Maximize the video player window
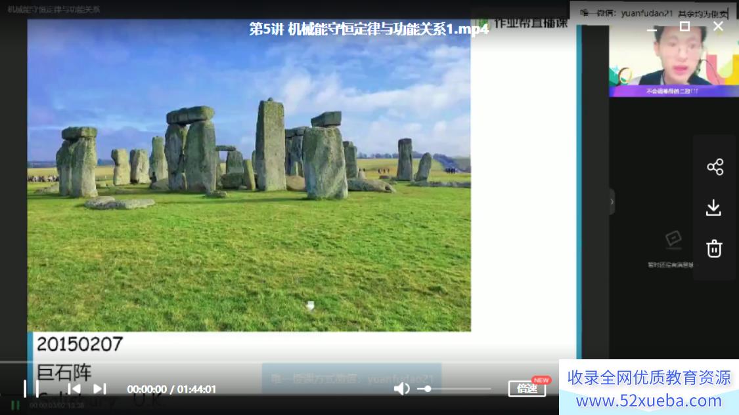739x415 pixels. pos(684,26)
